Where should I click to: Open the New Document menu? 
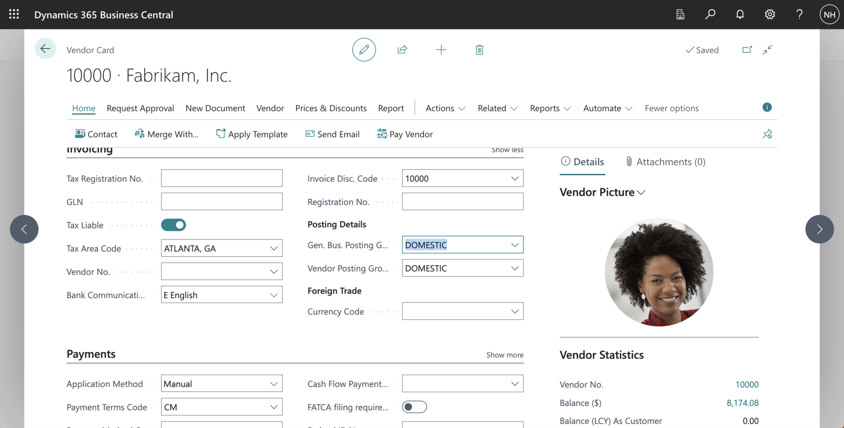(x=215, y=108)
